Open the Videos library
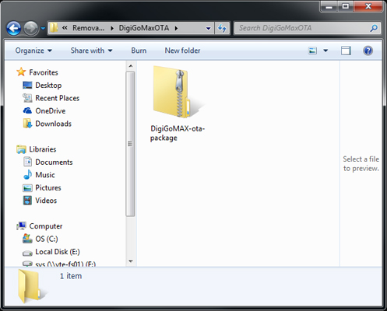Image resolution: width=387 pixels, height=311 pixels. (x=46, y=201)
